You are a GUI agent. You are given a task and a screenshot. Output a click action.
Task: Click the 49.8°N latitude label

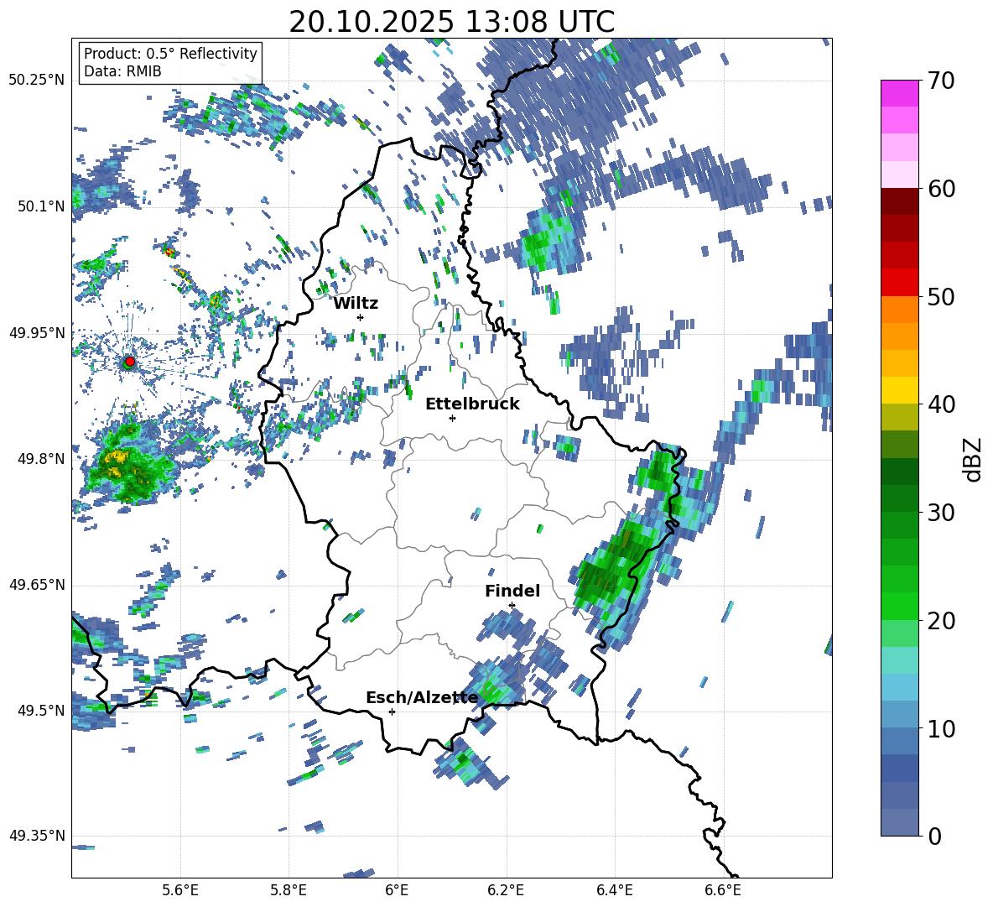coord(40,459)
